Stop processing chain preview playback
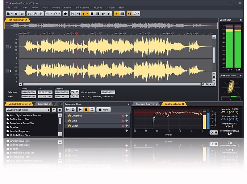Image resolution: width=247 pixels, height=184 pixels. 86,109
